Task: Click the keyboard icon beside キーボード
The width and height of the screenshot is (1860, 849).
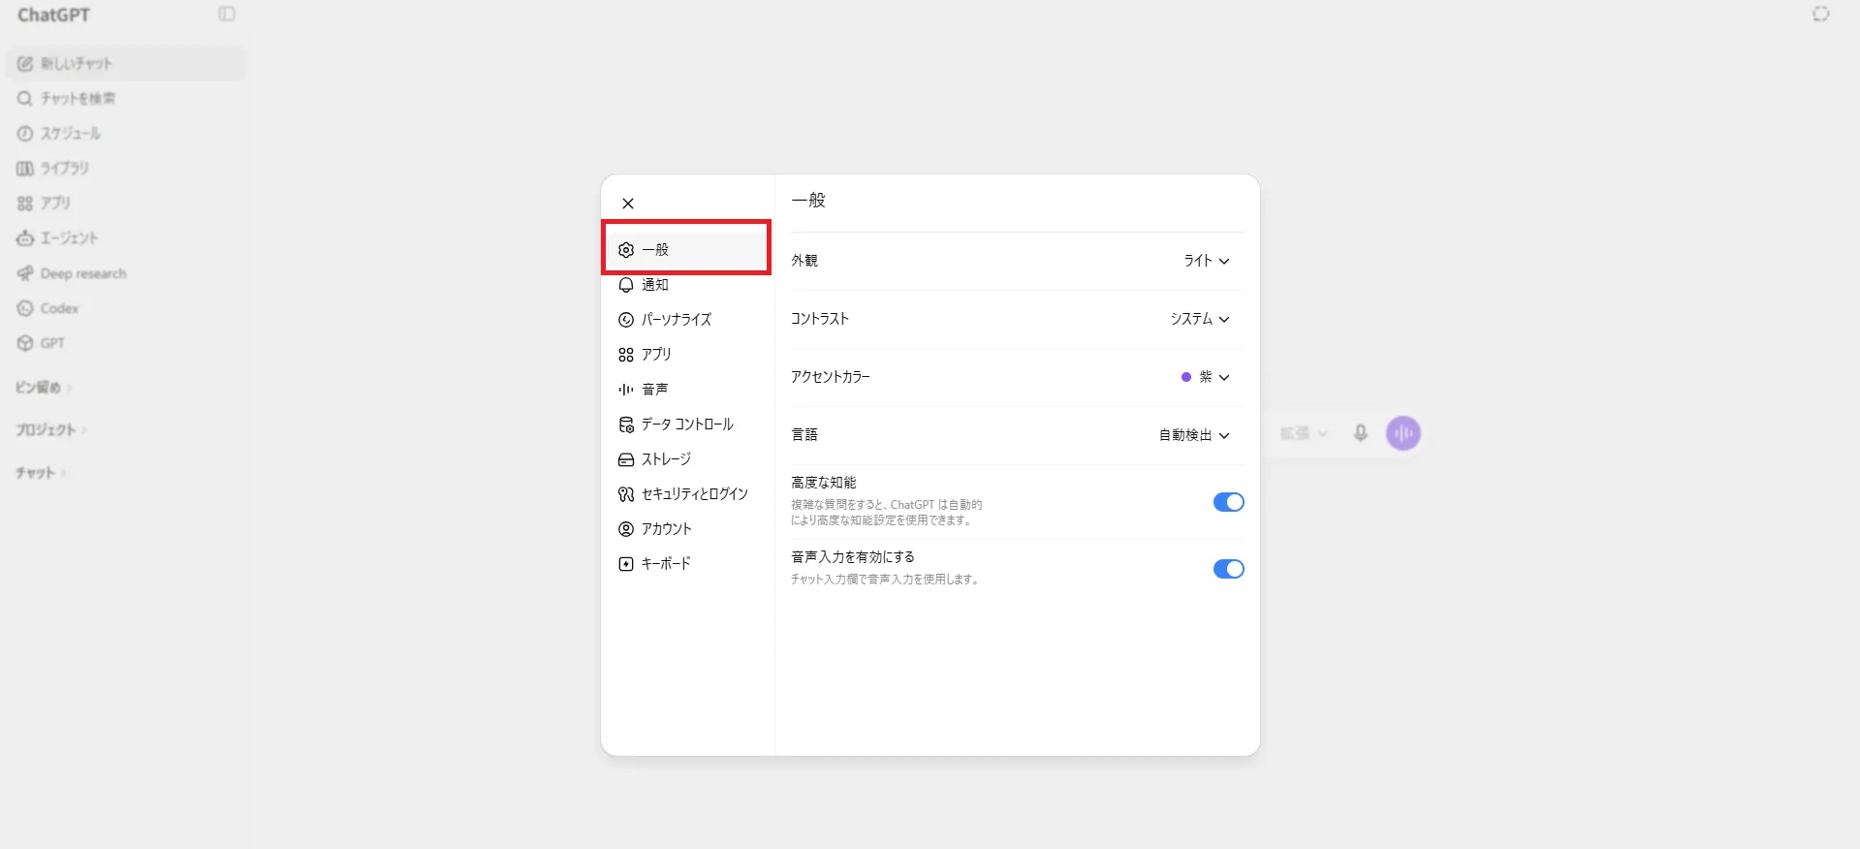Action: pyautogui.click(x=626, y=564)
